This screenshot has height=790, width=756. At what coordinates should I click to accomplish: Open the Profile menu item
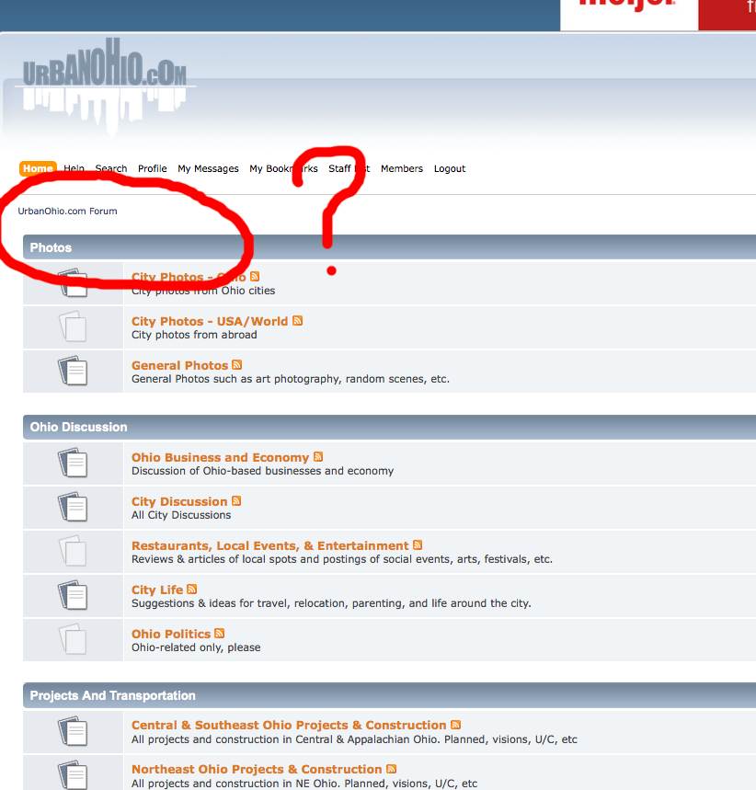tap(152, 169)
